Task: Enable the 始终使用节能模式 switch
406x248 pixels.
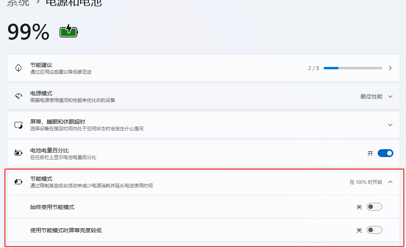Action: (375, 207)
